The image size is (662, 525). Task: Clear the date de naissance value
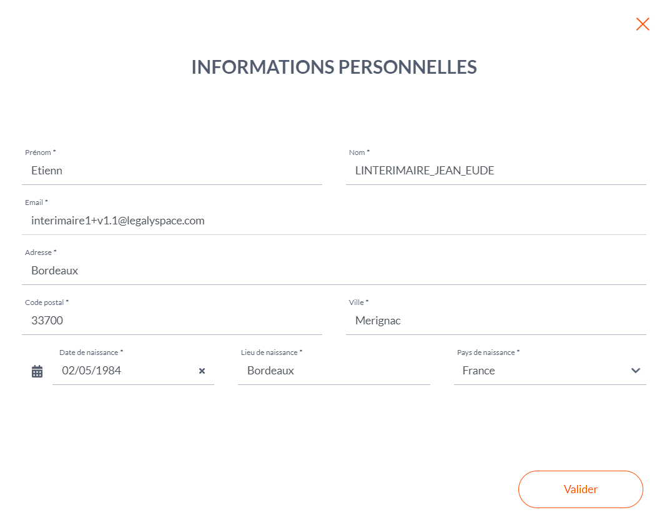tap(202, 371)
